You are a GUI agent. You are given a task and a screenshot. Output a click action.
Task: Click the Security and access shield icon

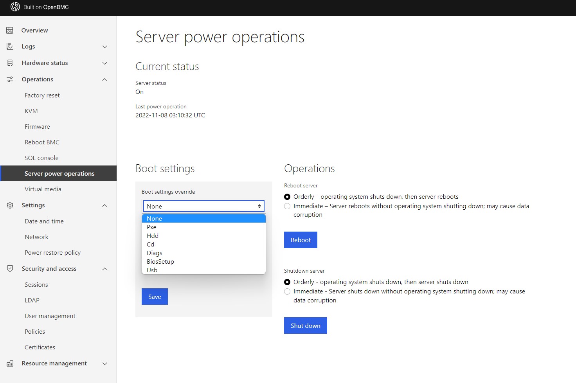(10, 269)
